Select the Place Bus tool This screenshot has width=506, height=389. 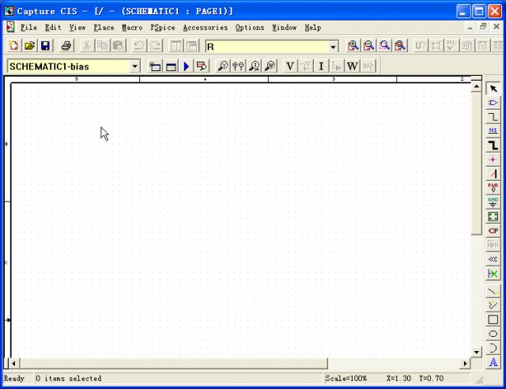[493, 145]
